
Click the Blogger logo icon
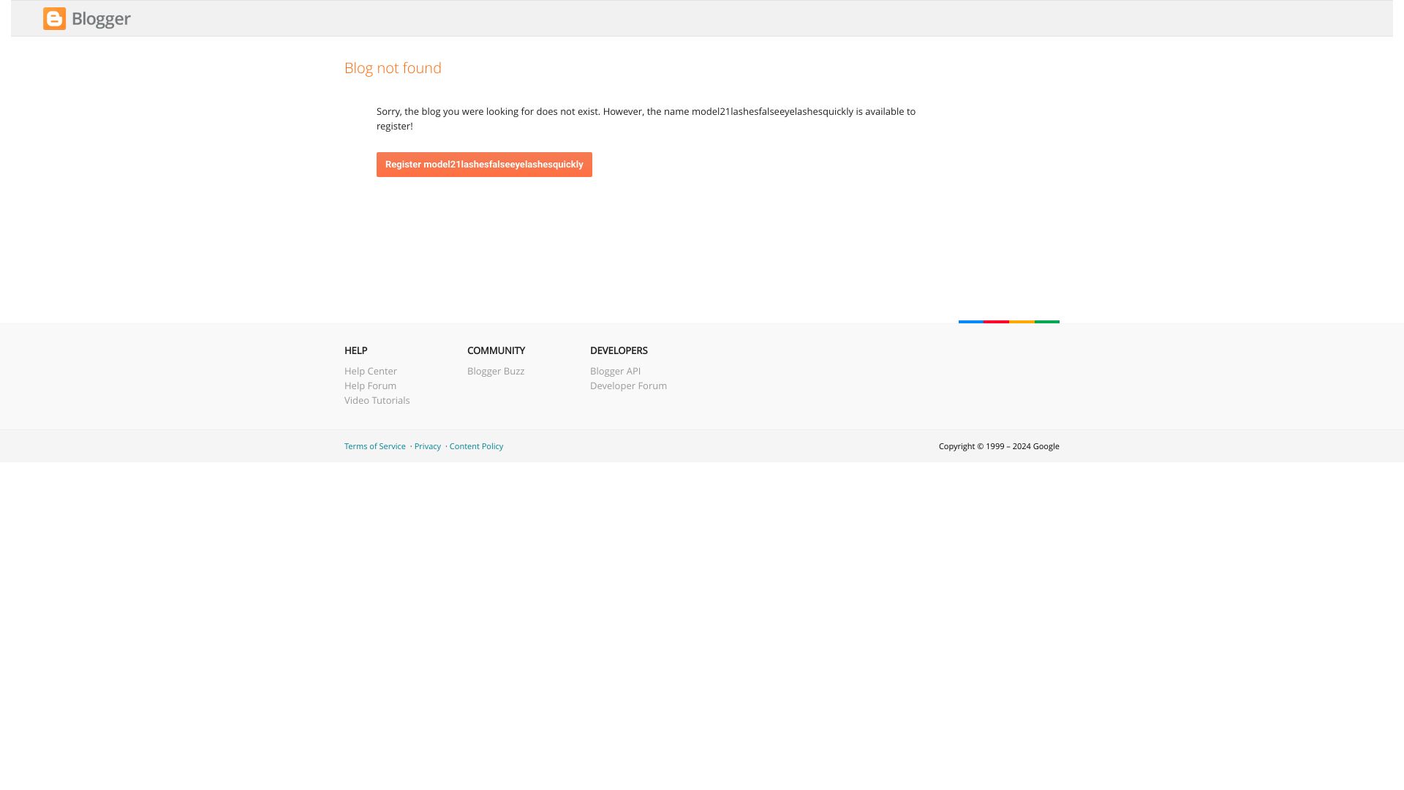pos(54,19)
